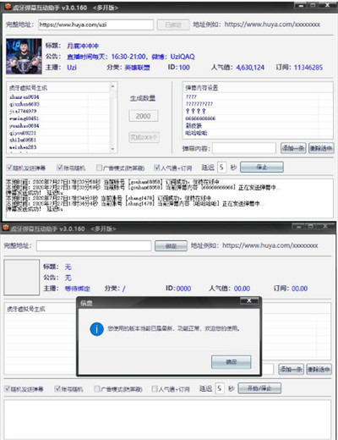Click the log output area in top window
The width and height of the screenshot is (338, 440).
pos(169,198)
